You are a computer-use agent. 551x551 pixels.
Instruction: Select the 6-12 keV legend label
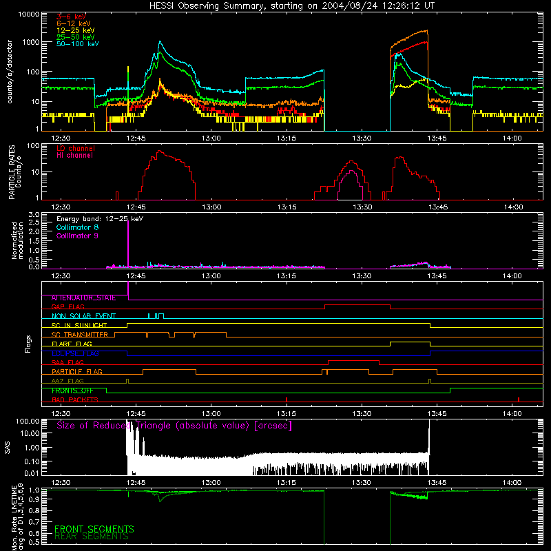[x=74, y=23]
